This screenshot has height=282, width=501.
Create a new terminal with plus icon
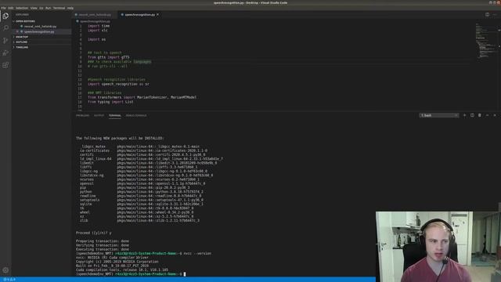pyautogui.click(x=464, y=115)
